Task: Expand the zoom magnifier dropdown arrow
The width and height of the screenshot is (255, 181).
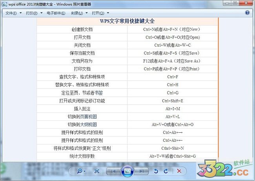Action: (x=84, y=171)
